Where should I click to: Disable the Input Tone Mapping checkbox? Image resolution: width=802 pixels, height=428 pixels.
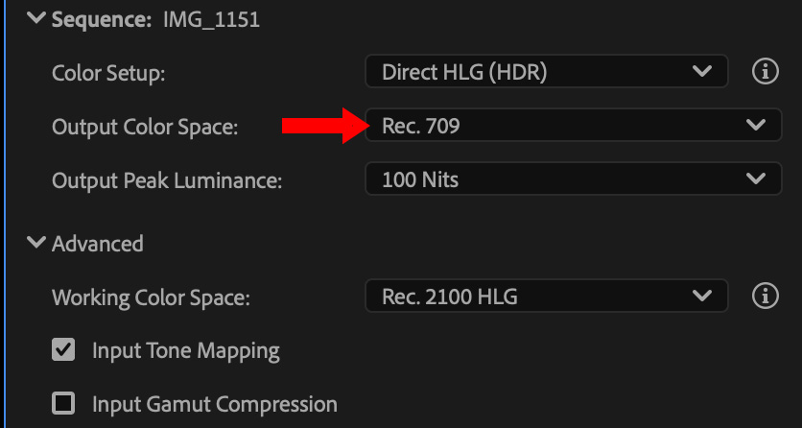coord(63,350)
